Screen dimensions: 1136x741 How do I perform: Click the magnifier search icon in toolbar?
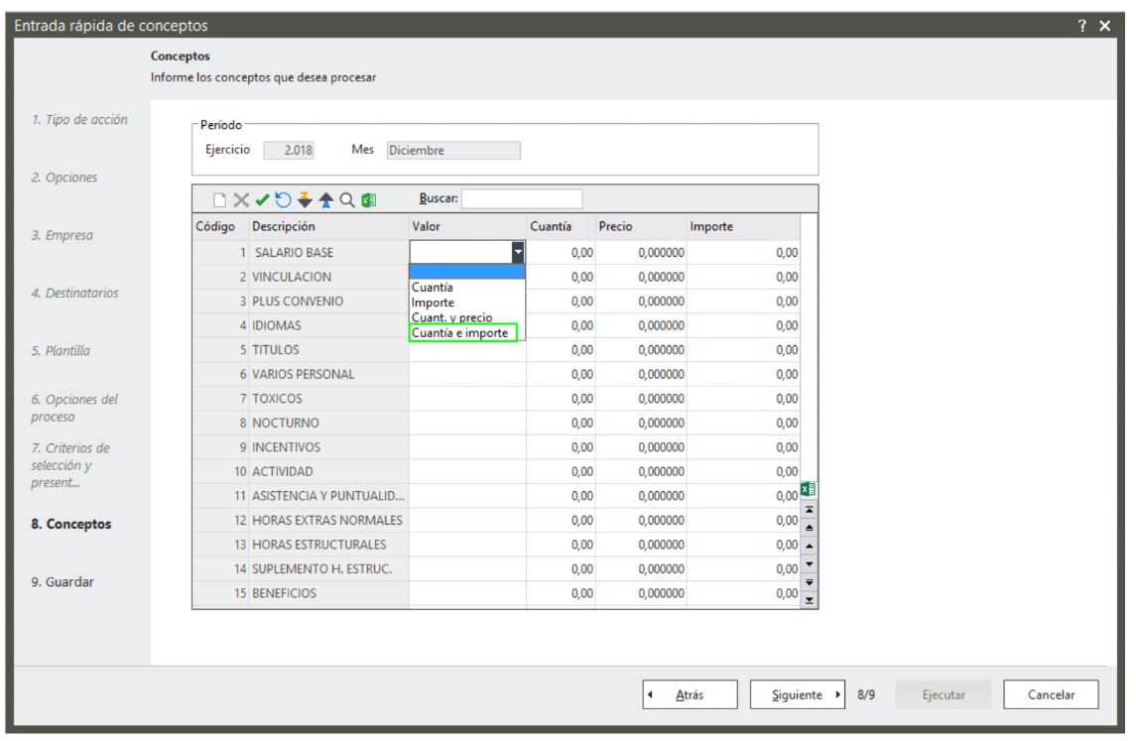(x=347, y=200)
